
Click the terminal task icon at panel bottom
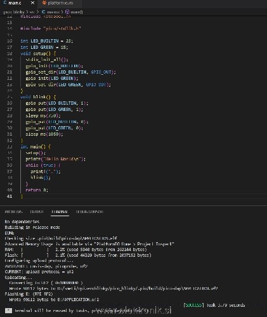coord(8,311)
